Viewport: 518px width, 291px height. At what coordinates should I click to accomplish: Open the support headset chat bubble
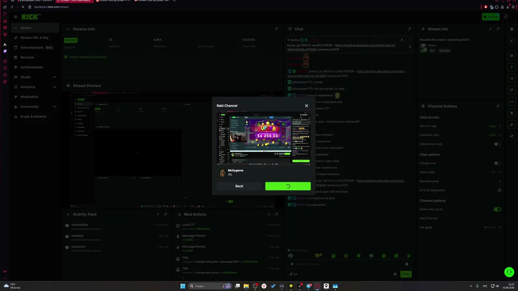click(509, 272)
